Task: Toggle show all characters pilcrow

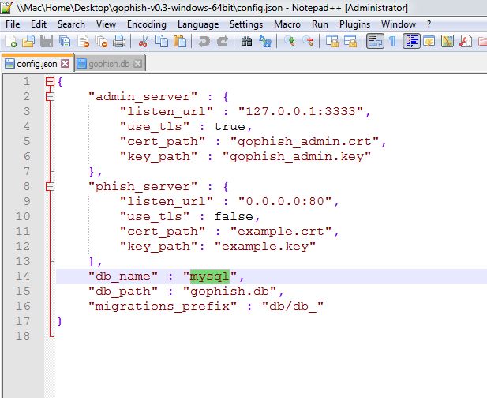Action: tap(392, 41)
